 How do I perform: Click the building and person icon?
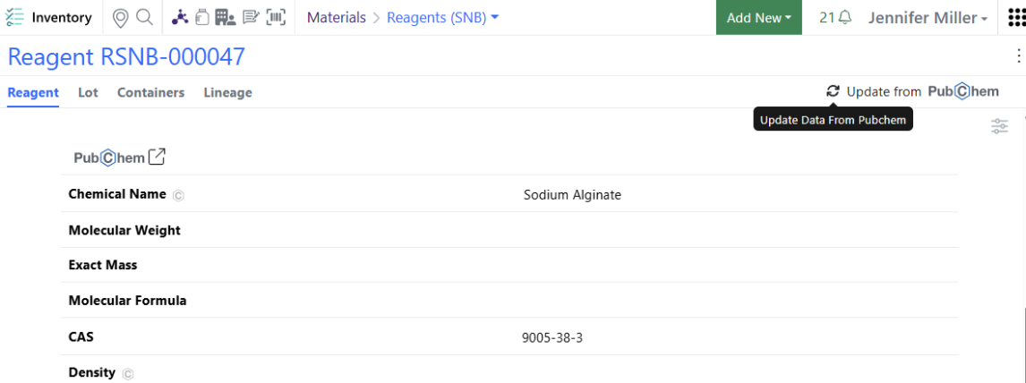click(225, 17)
